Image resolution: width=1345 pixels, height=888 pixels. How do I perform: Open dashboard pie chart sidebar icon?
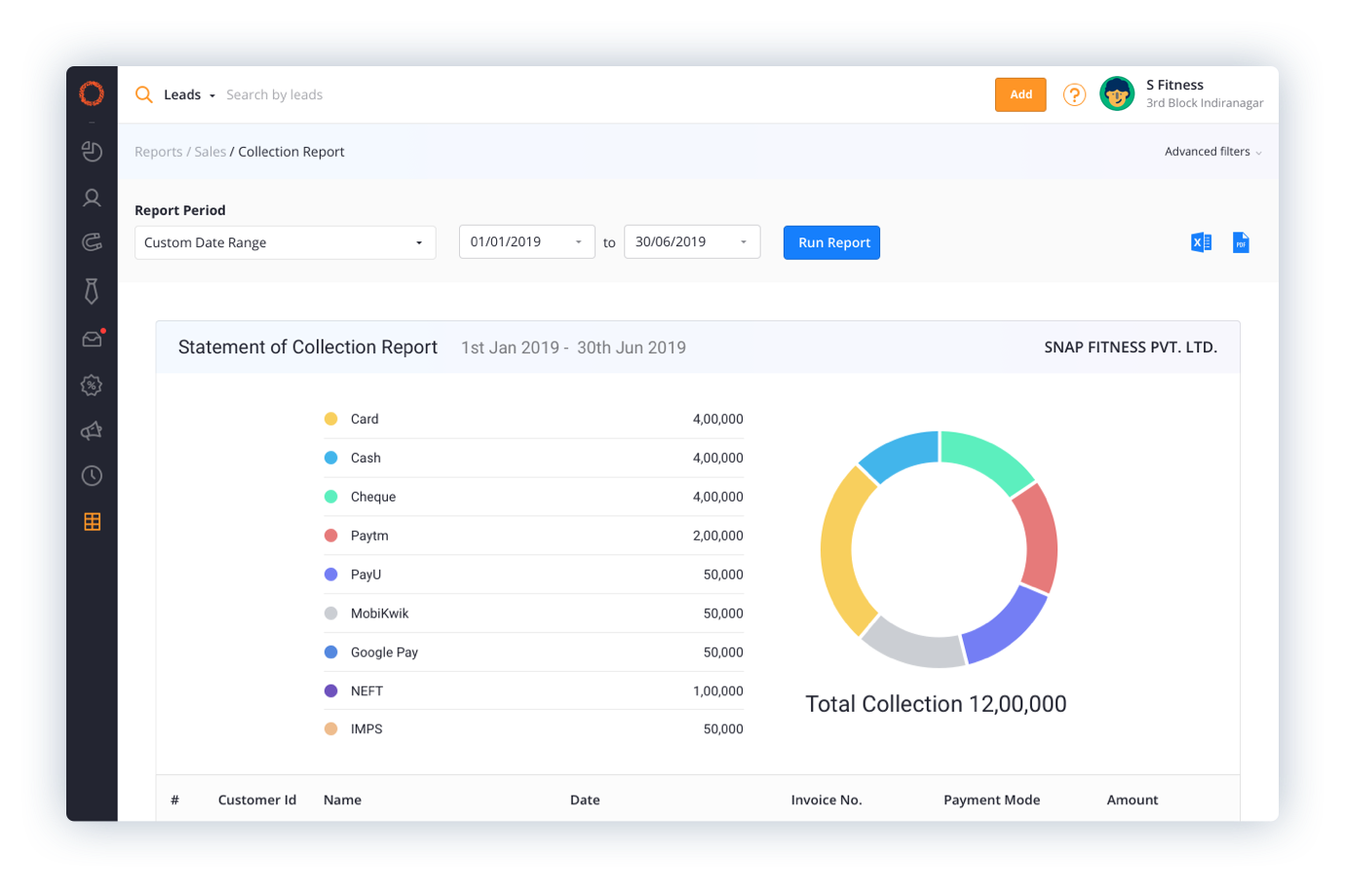click(92, 151)
